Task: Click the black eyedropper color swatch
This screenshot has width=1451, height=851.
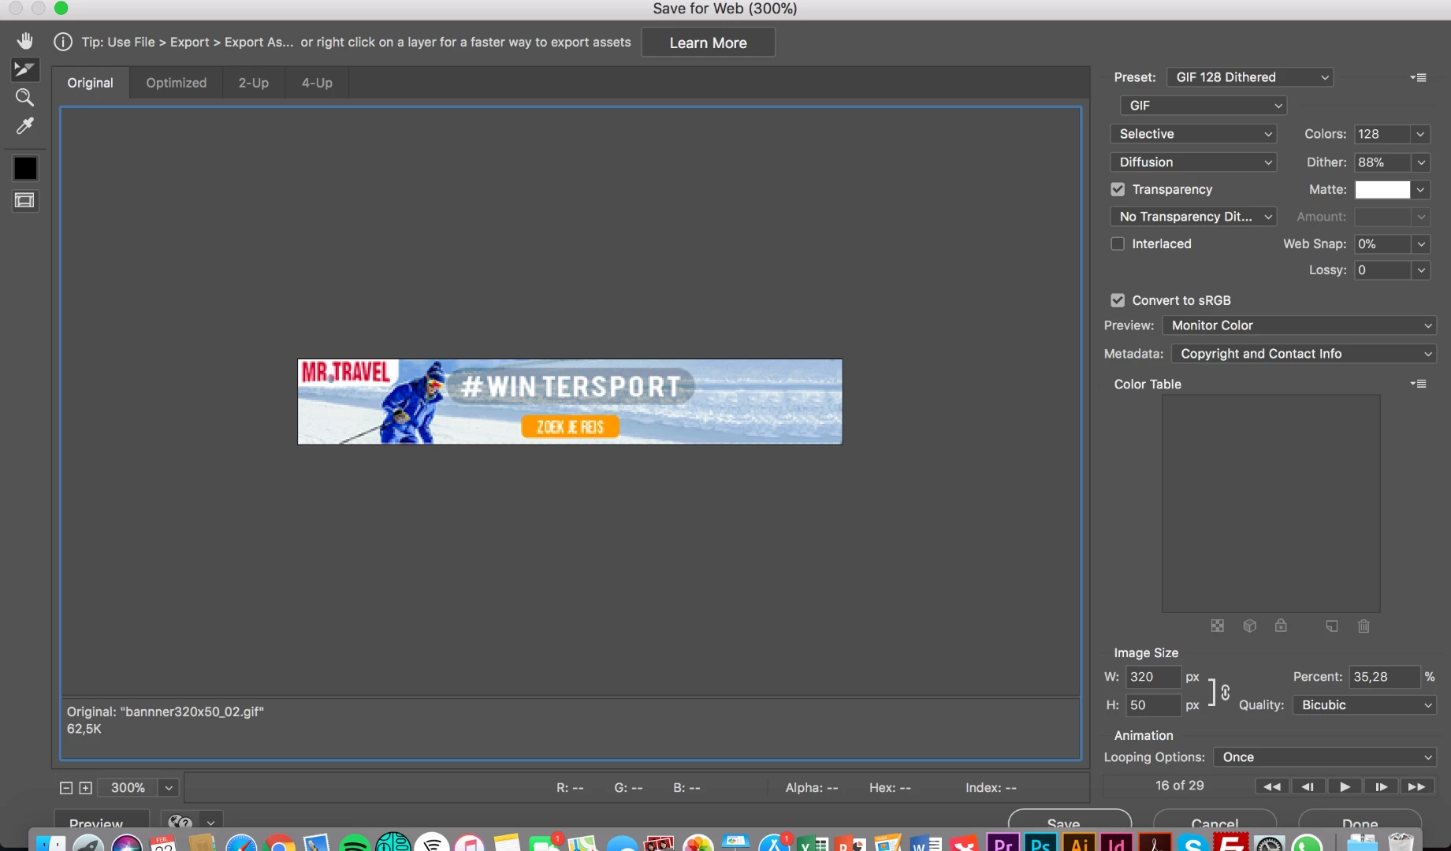Action: [25, 168]
